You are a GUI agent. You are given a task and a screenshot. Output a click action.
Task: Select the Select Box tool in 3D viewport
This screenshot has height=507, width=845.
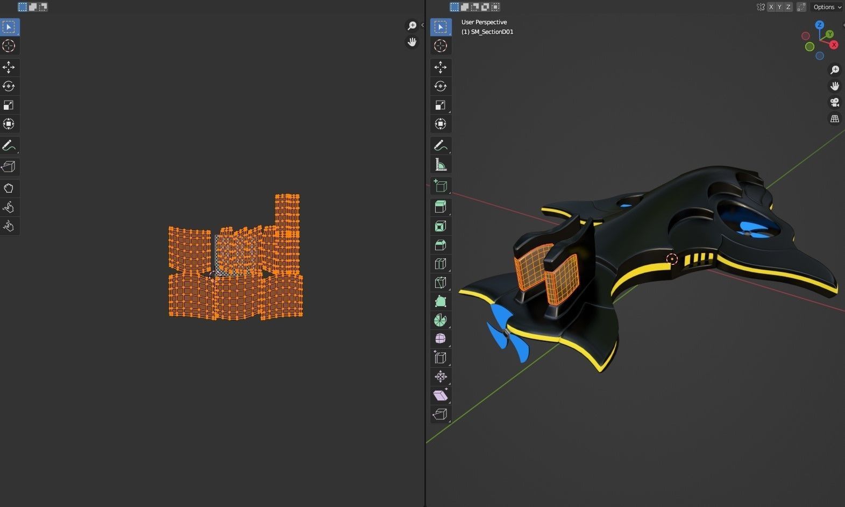441,27
